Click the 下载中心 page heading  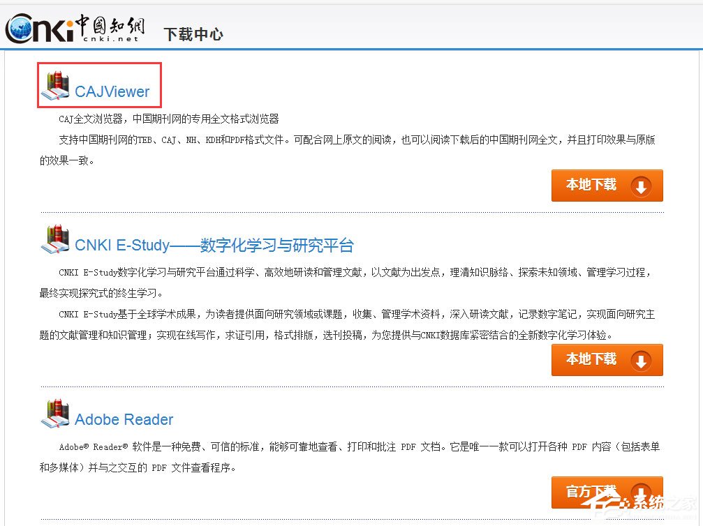click(193, 34)
